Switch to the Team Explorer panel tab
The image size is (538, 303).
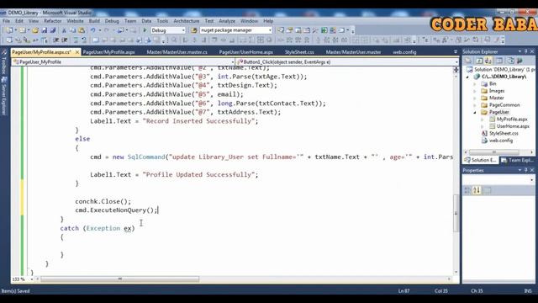coord(517,160)
